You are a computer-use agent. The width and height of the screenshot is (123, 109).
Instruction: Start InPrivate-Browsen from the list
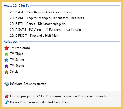click(x=61, y=84)
